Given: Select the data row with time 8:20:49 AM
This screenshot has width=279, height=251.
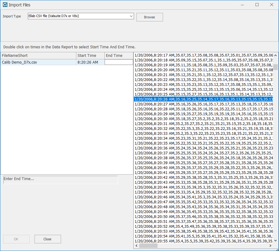Looking at the screenshot, I should [204, 212].
